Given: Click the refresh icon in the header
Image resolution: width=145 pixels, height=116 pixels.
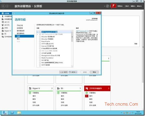Looking at the screenshot, I should tap(107, 6).
